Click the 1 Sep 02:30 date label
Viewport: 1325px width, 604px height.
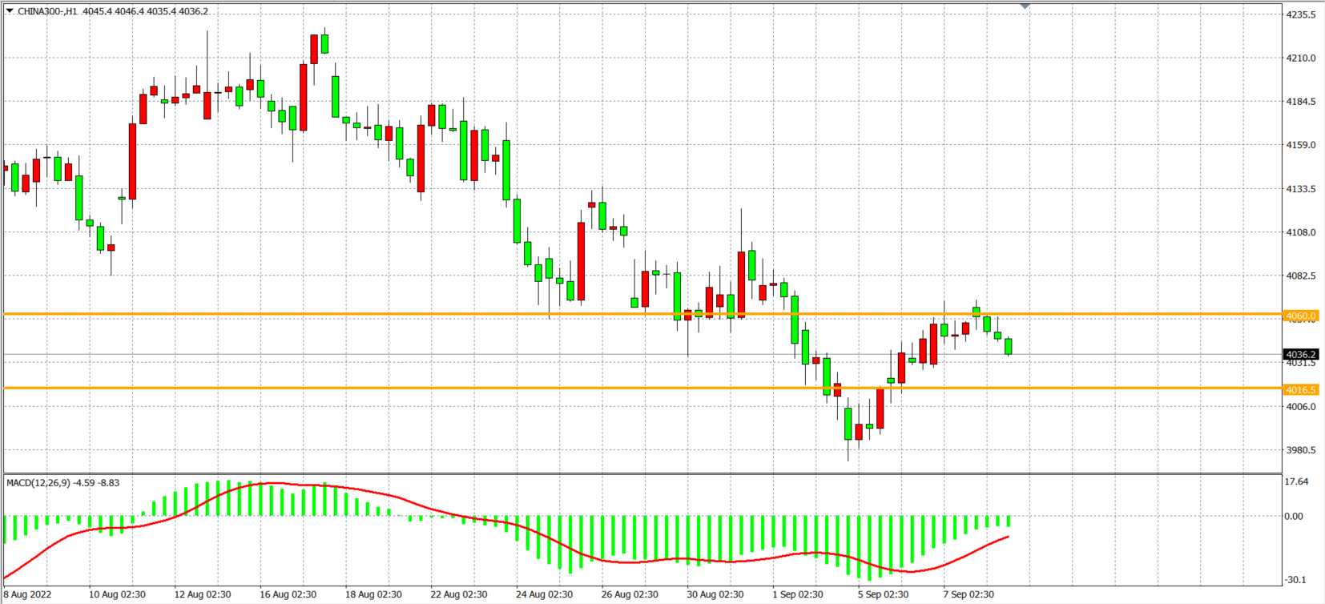point(797,594)
